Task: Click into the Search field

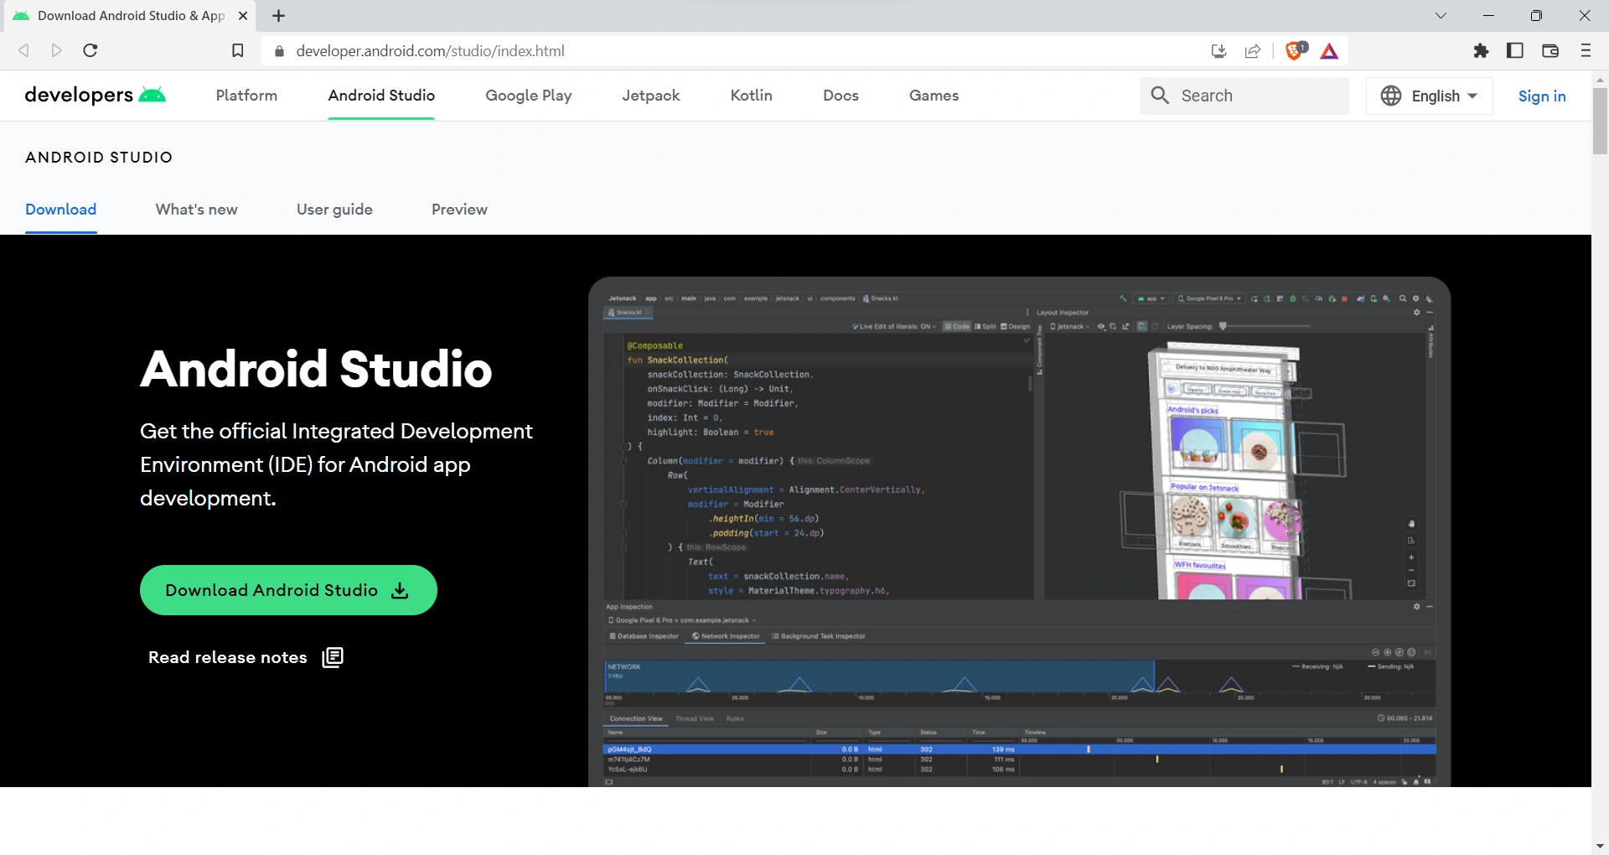Action: click(x=1257, y=96)
